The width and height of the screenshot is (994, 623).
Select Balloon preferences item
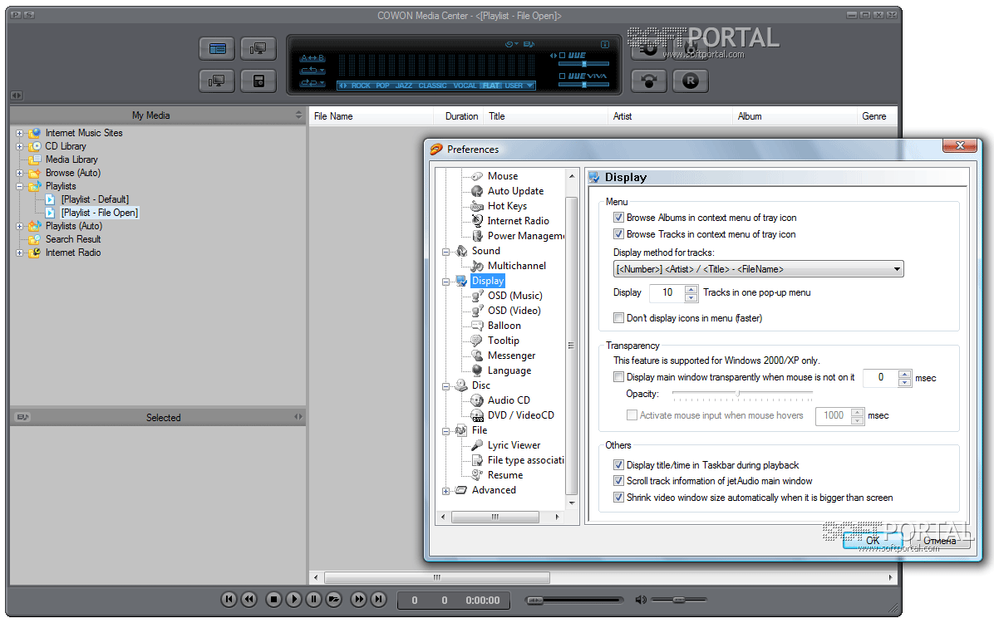[x=504, y=326]
